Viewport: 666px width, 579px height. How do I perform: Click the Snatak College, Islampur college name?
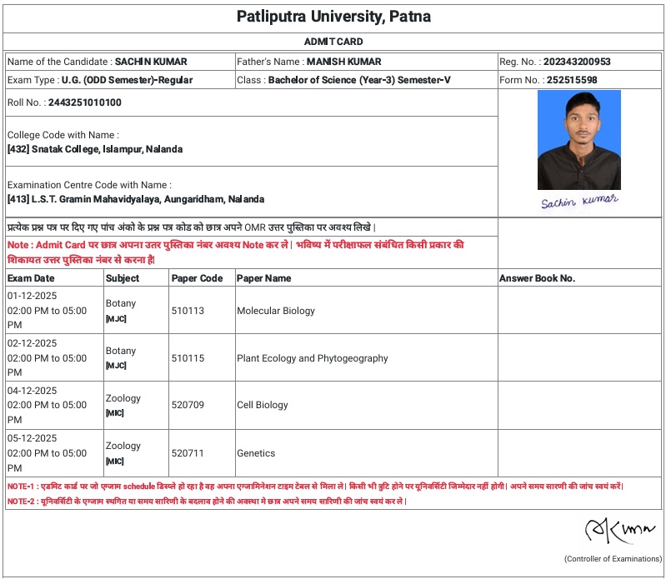(x=94, y=150)
